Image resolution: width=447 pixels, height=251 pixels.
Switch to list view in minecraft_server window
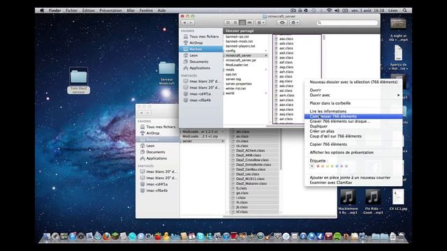(235, 22)
